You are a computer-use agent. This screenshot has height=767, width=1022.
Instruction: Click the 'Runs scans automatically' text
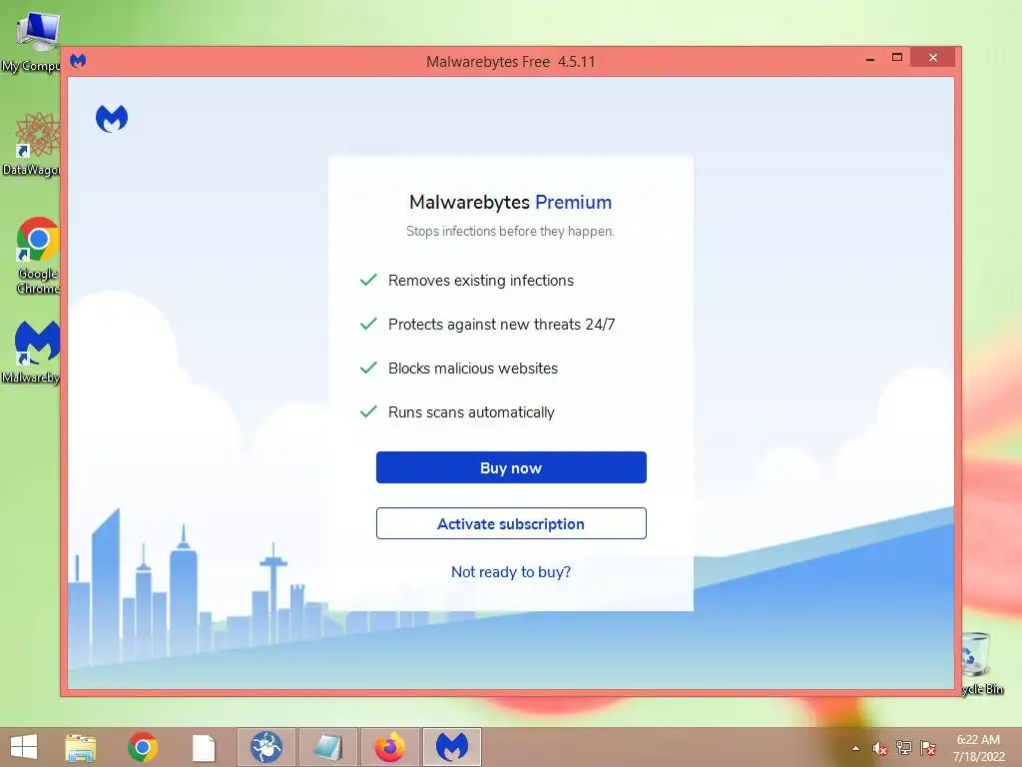click(x=471, y=412)
